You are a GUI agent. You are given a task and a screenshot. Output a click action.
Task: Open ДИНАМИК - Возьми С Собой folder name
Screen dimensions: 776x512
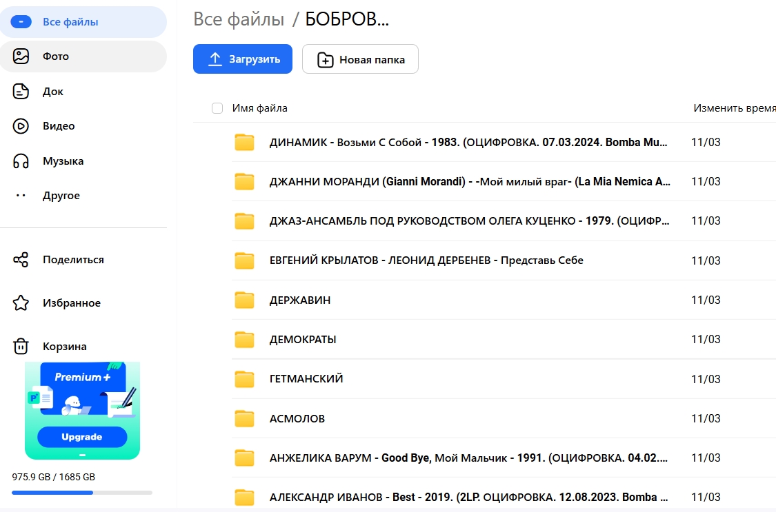(468, 143)
